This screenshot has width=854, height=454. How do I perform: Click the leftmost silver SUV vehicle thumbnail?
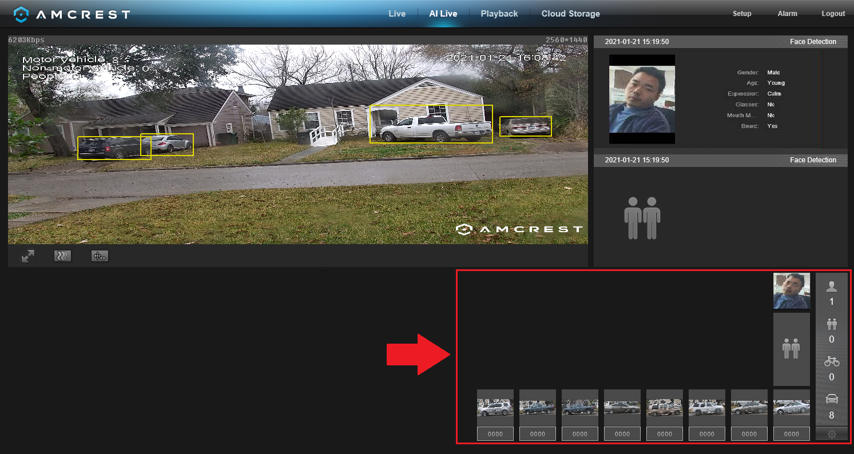[495, 408]
